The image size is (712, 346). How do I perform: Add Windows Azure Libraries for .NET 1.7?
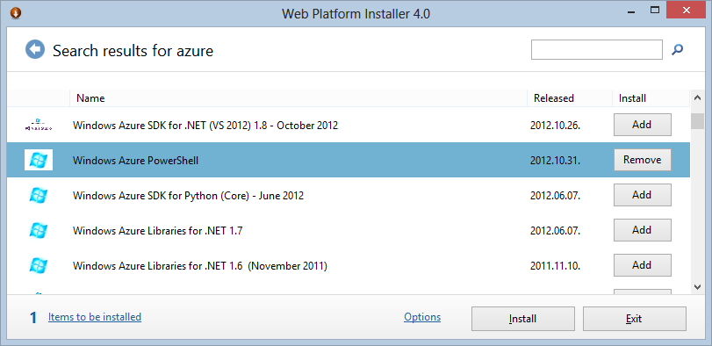pos(642,230)
